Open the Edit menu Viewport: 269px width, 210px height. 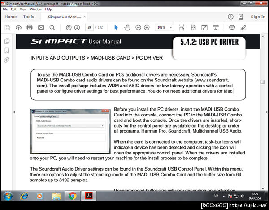pos(13,9)
